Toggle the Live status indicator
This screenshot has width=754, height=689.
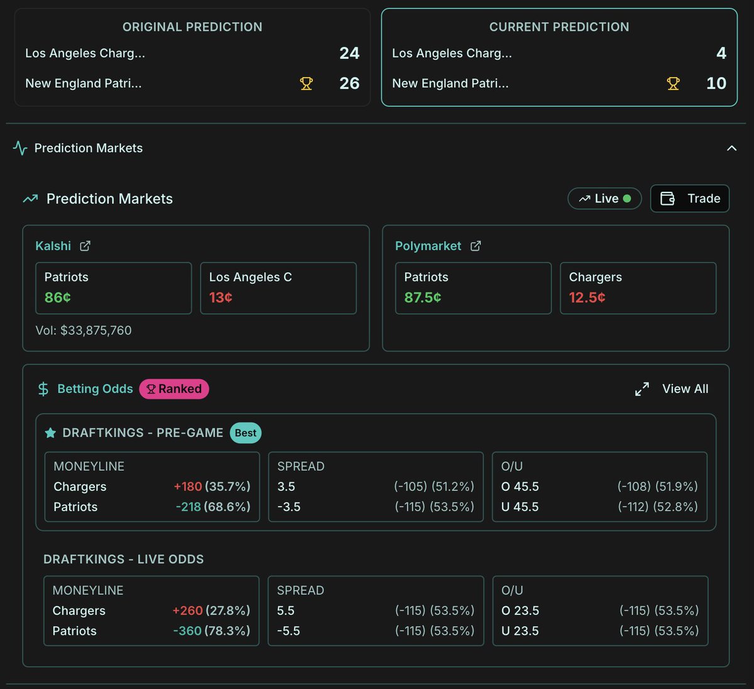click(604, 198)
